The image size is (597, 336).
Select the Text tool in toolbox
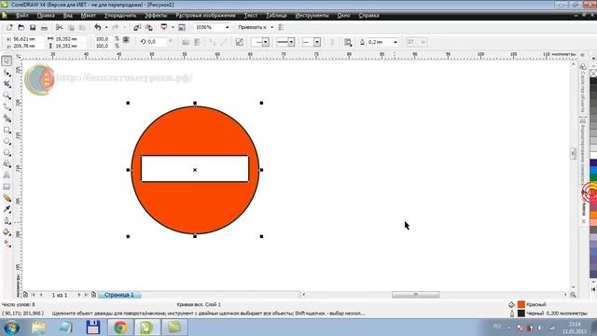pyautogui.click(x=7, y=175)
